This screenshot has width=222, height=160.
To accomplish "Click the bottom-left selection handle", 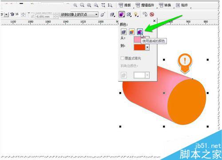I will [120, 127].
